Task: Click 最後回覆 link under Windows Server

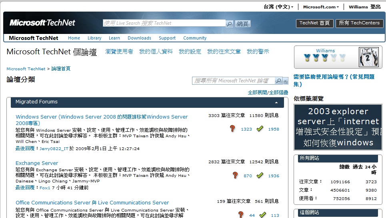Action: click(x=25, y=149)
